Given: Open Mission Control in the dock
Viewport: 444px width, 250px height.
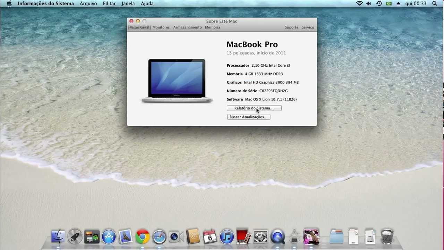Looking at the screenshot, I should tap(92, 237).
